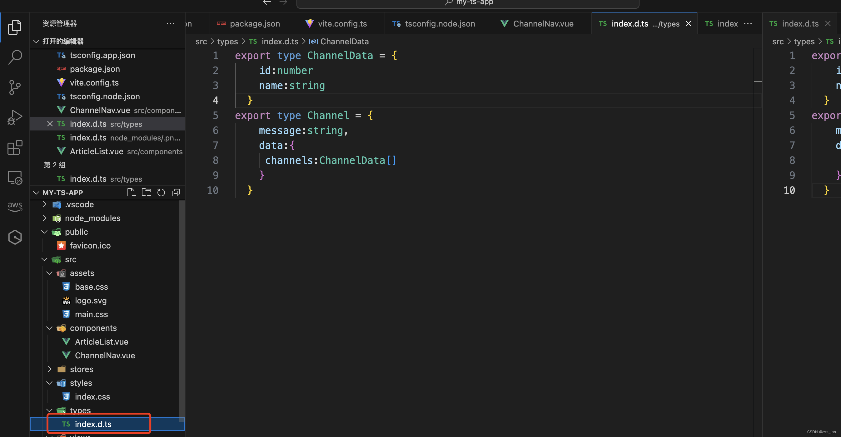The height and width of the screenshot is (437, 841).
Task: Open the Search view in activity bar
Action: pos(15,57)
